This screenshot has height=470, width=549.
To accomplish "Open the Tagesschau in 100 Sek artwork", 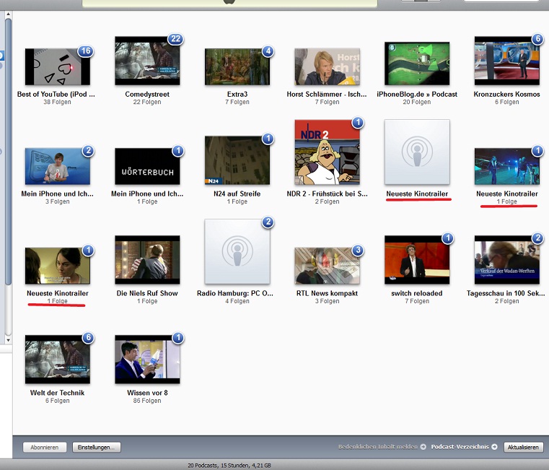I will coord(506,260).
